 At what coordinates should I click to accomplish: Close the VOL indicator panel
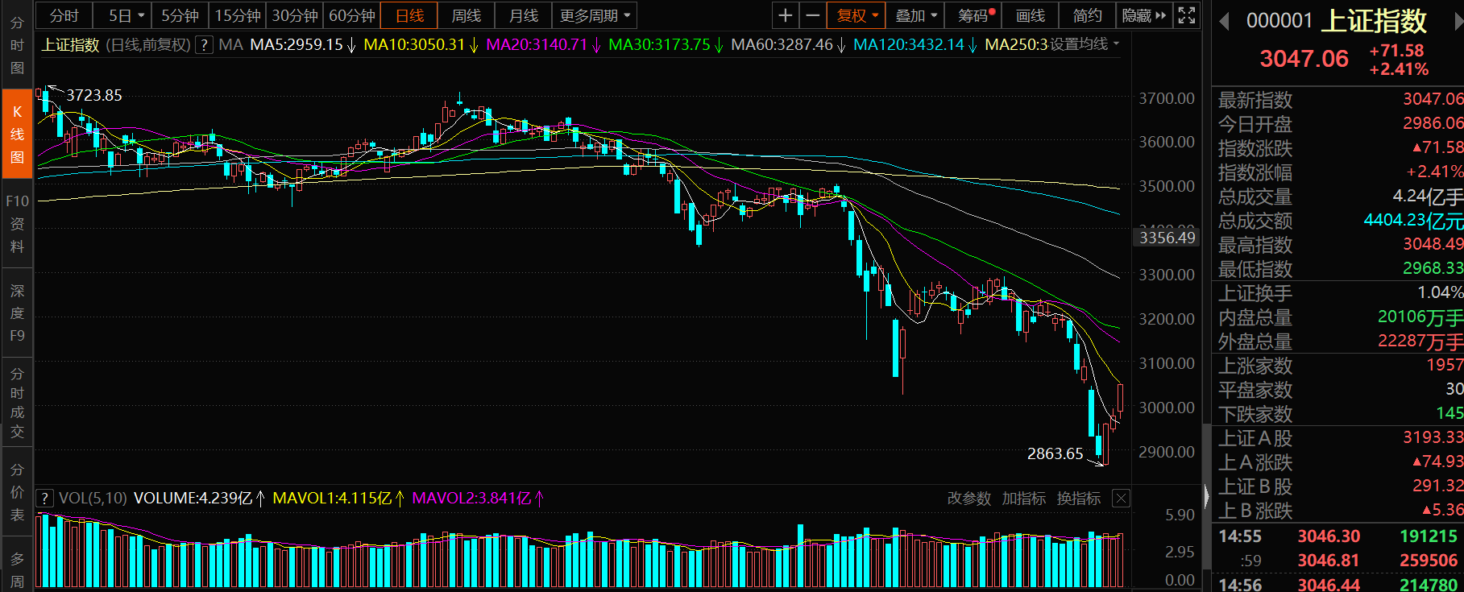(x=1121, y=499)
